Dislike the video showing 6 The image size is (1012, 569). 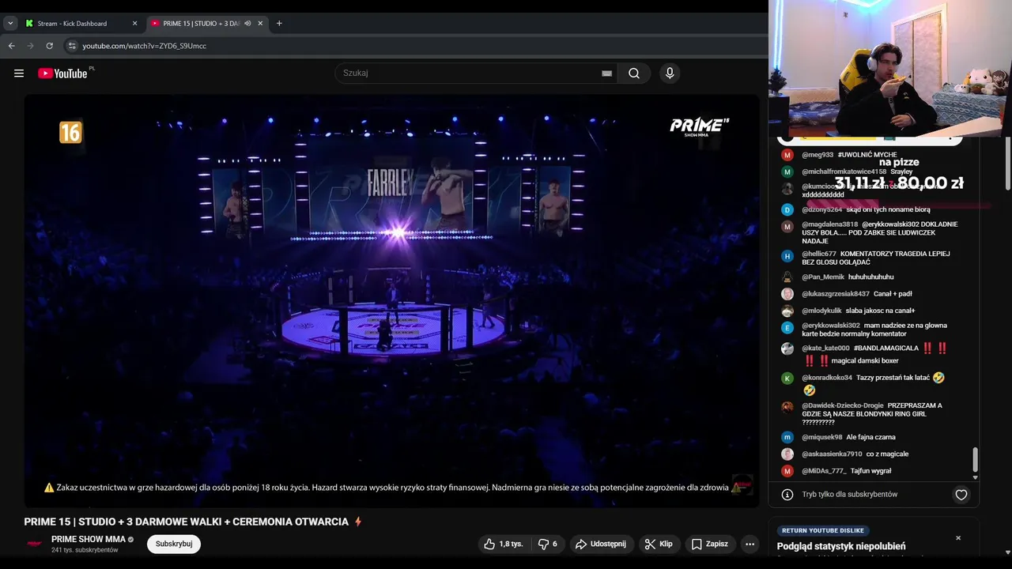tap(548, 544)
